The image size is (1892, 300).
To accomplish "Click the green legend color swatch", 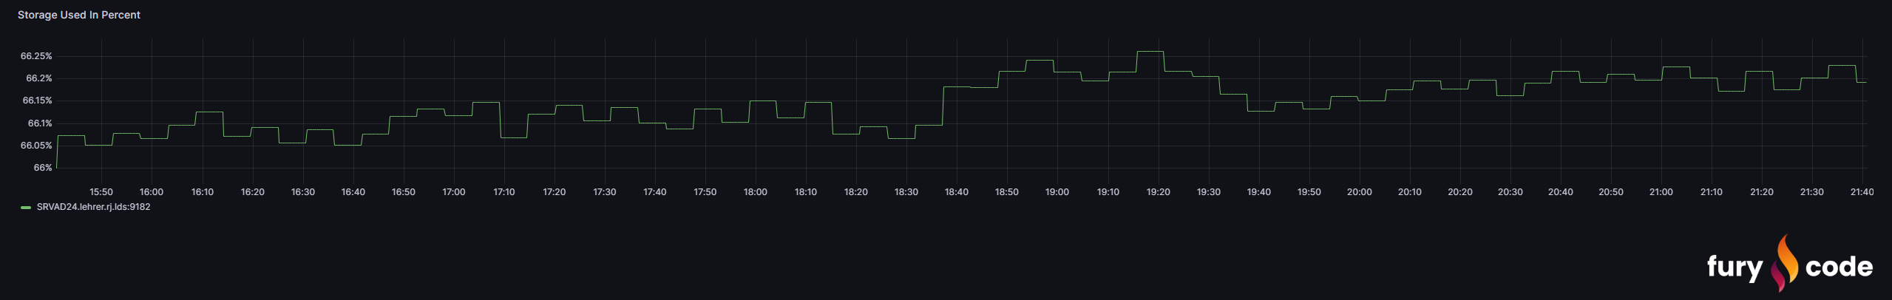I will click(x=26, y=208).
